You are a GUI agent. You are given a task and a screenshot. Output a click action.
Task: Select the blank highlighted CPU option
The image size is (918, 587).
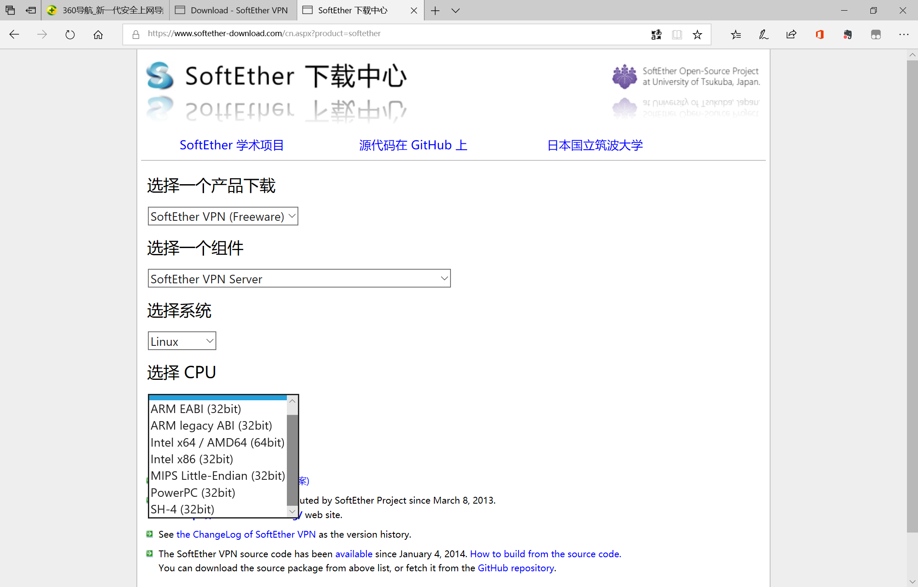[x=218, y=398]
